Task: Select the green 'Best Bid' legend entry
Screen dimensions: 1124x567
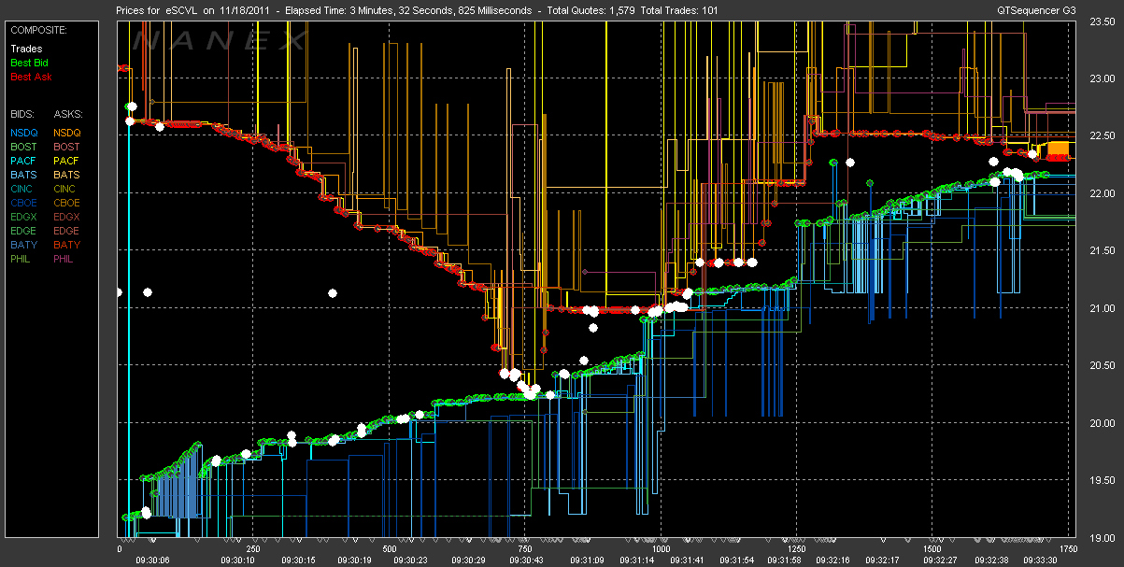Action: click(x=29, y=63)
